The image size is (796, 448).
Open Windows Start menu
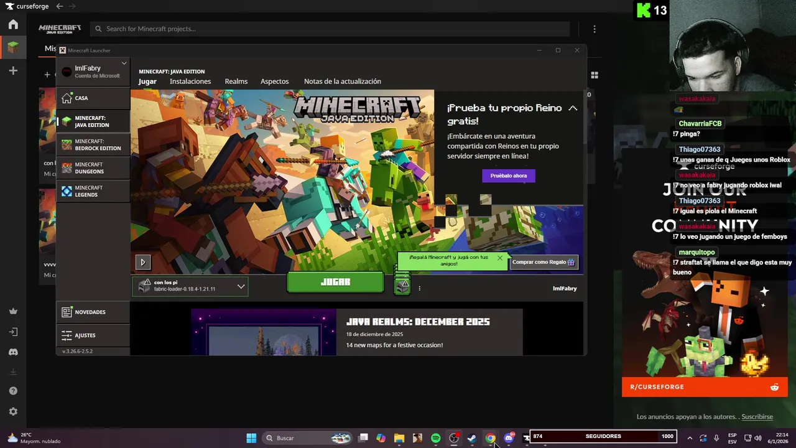(x=251, y=438)
